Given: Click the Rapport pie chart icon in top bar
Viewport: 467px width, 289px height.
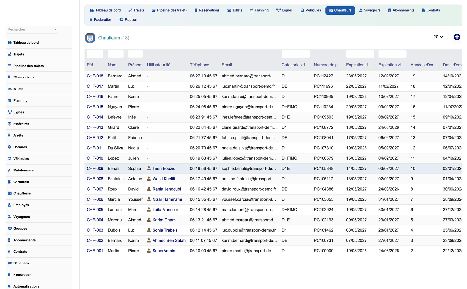Looking at the screenshot, I should pyautogui.click(x=121, y=20).
